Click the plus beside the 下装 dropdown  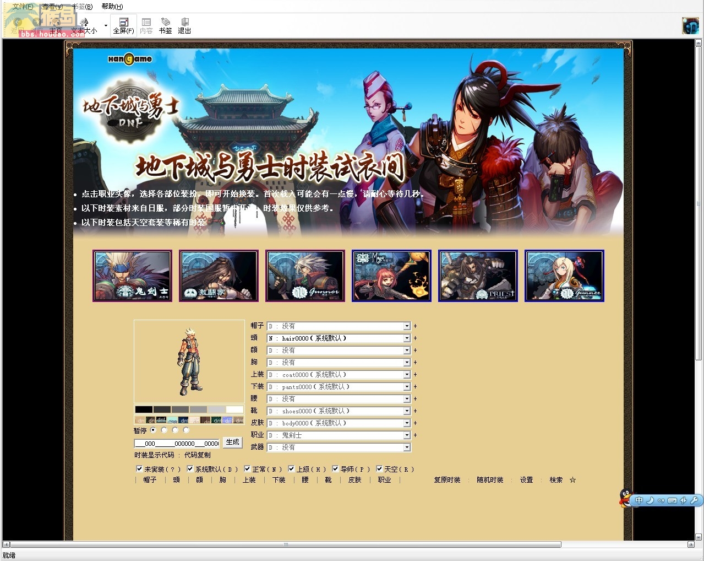click(x=415, y=387)
